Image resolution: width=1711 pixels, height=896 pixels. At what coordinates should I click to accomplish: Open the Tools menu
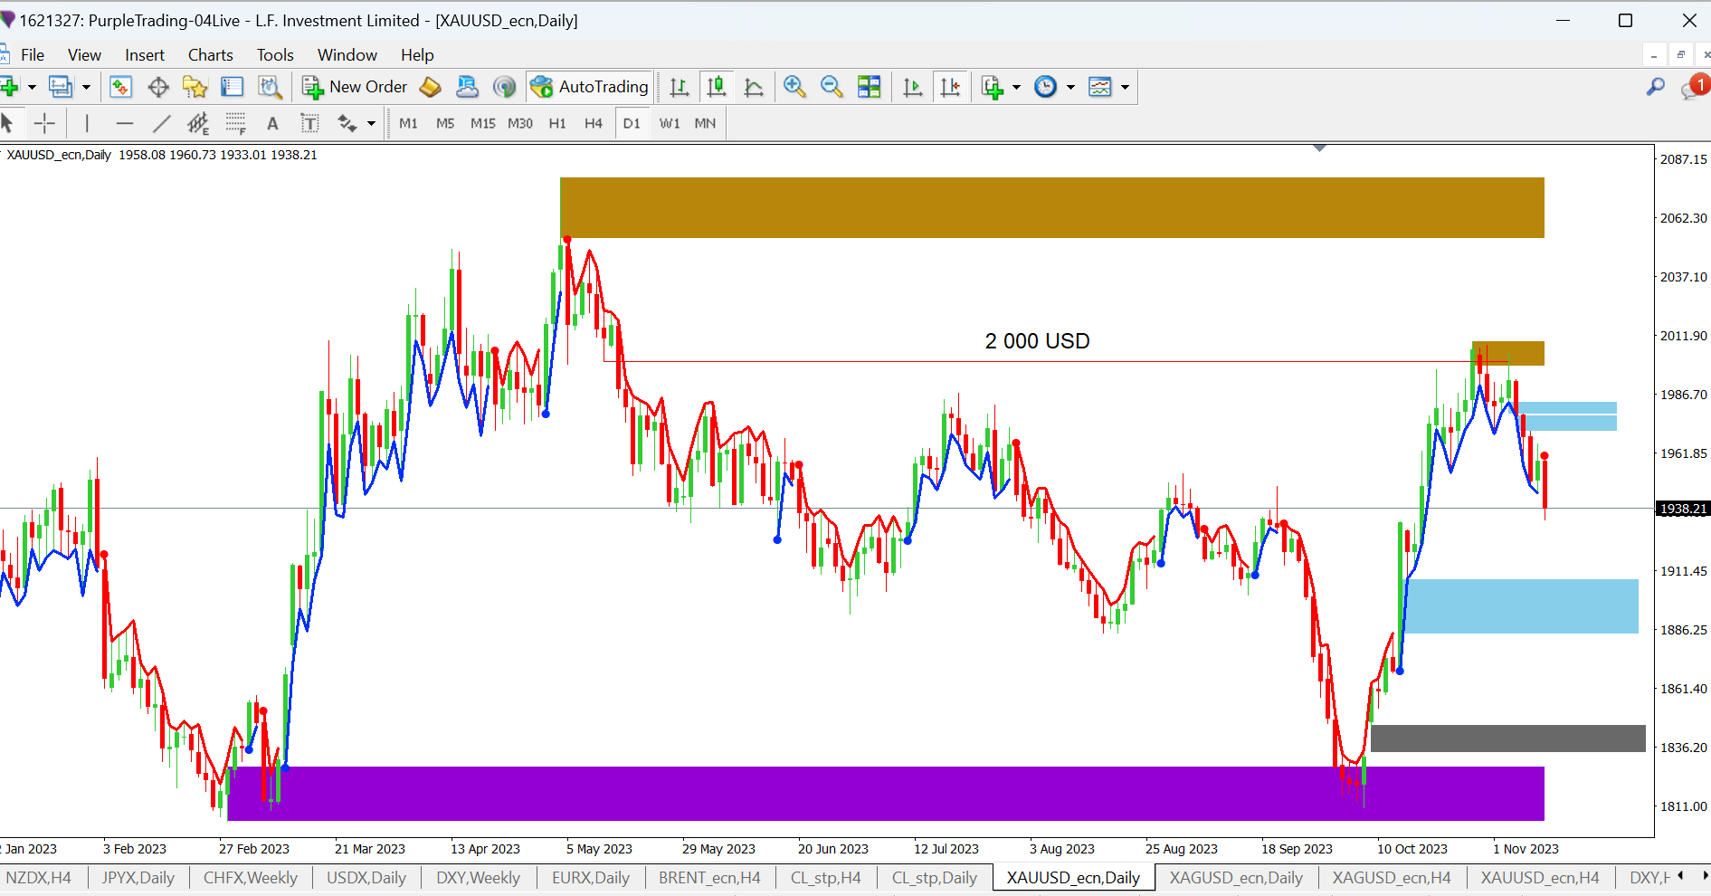[275, 55]
